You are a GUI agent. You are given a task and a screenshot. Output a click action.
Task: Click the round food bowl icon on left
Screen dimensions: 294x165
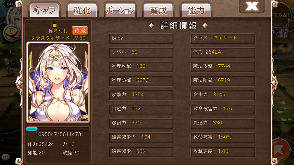click(x=12, y=33)
